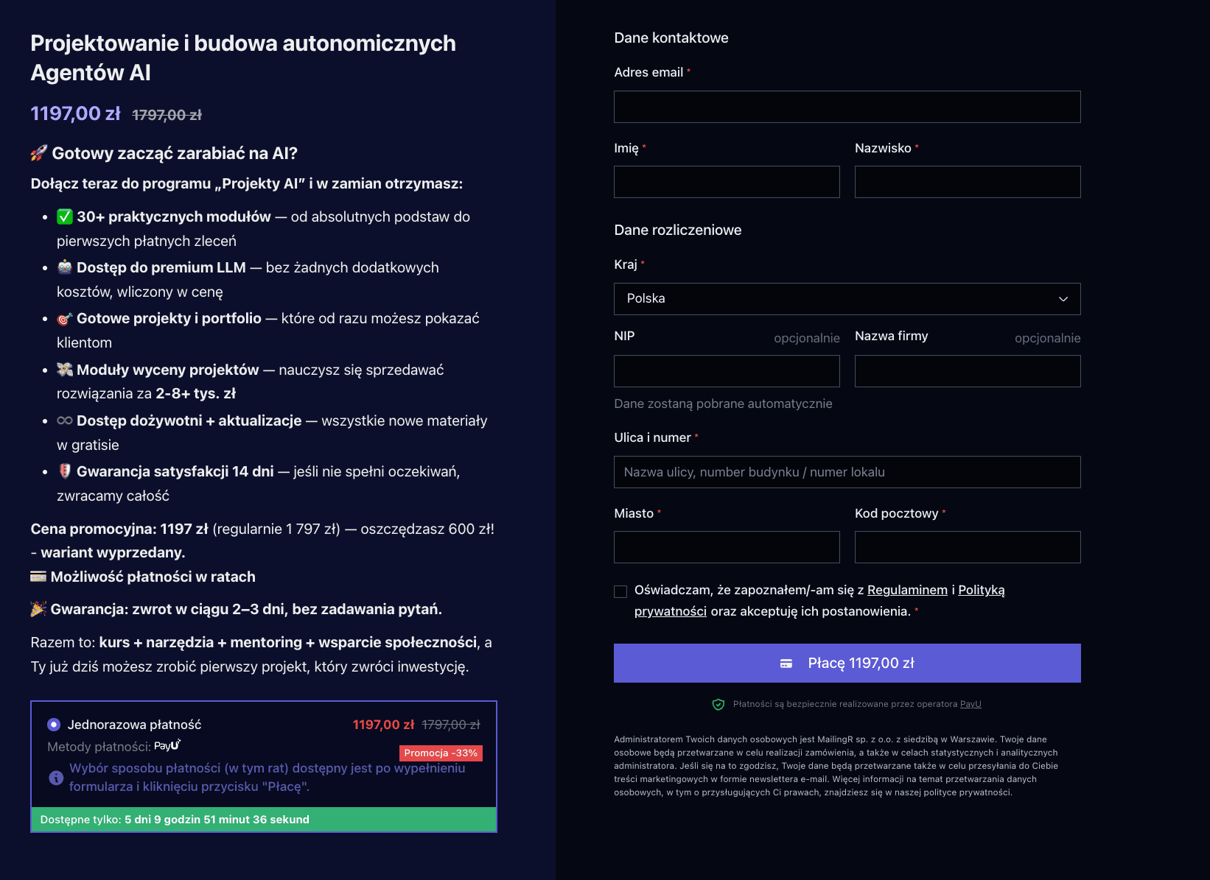This screenshot has width=1210, height=880.
Task: Check the Regulamin acceptance checkbox
Action: [621, 591]
